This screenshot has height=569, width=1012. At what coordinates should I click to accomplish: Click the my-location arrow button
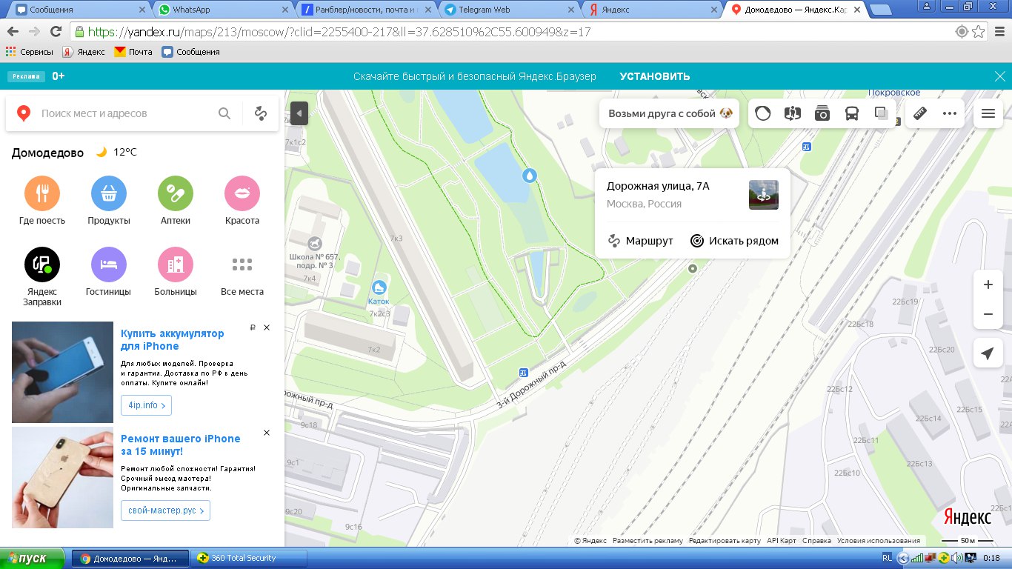(988, 354)
